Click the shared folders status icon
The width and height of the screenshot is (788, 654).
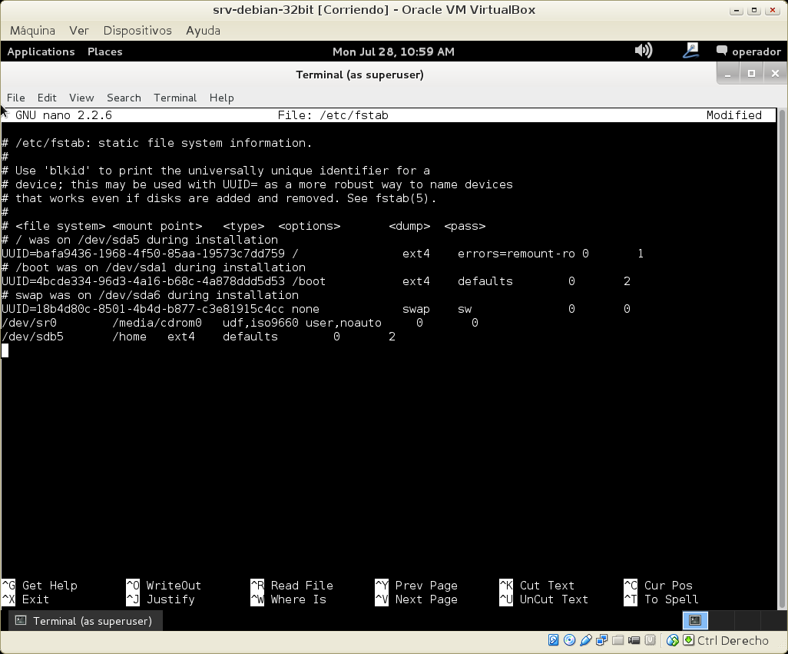(617, 640)
